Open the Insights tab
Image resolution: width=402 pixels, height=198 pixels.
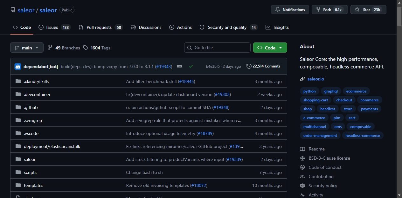coord(277,27)
